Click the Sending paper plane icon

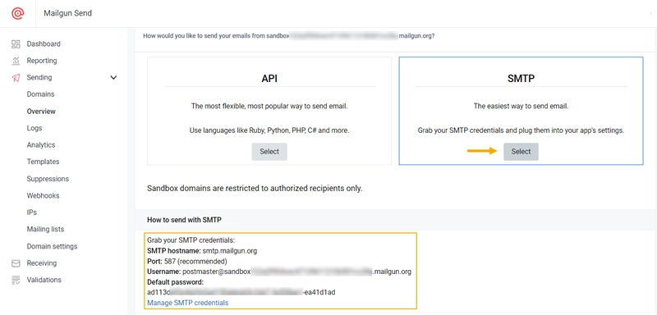point(16,77)
